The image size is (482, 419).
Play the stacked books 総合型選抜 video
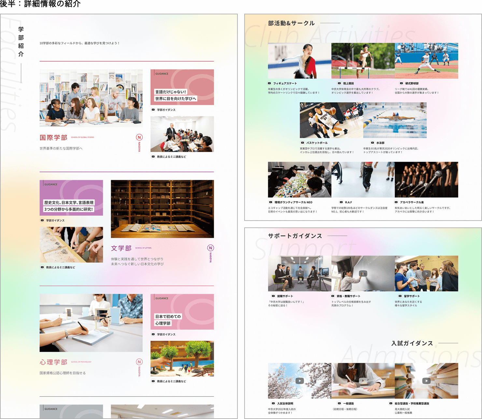point(426,381)
